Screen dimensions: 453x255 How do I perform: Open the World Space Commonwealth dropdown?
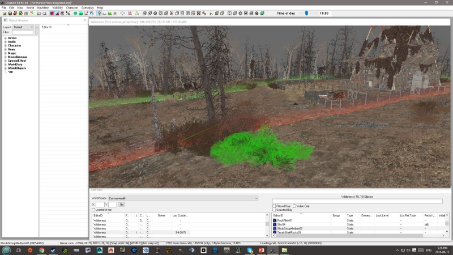point(183,198)
